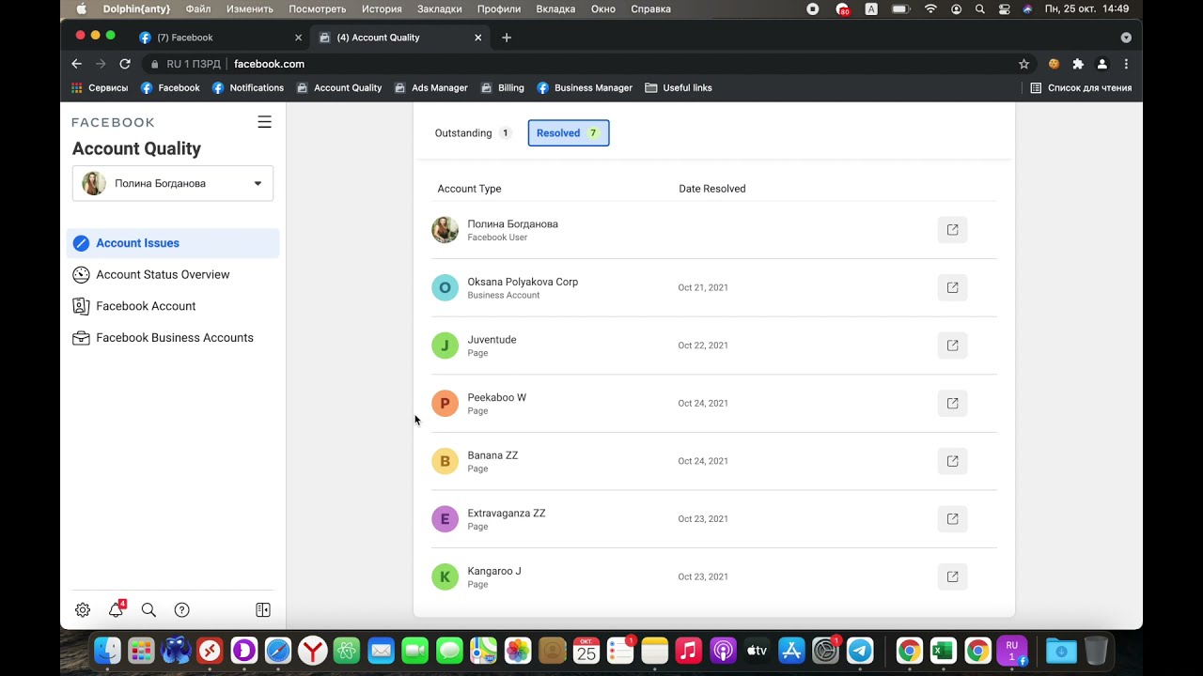This screenshot has width=1203, height=676.
Task: Open Account Status Overview
Action: pyautogui.click(x=173, y=275)
